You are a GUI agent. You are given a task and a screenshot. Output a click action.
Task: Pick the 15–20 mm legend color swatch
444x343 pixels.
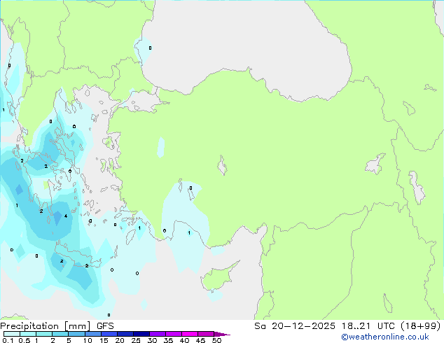coord(109,334)
